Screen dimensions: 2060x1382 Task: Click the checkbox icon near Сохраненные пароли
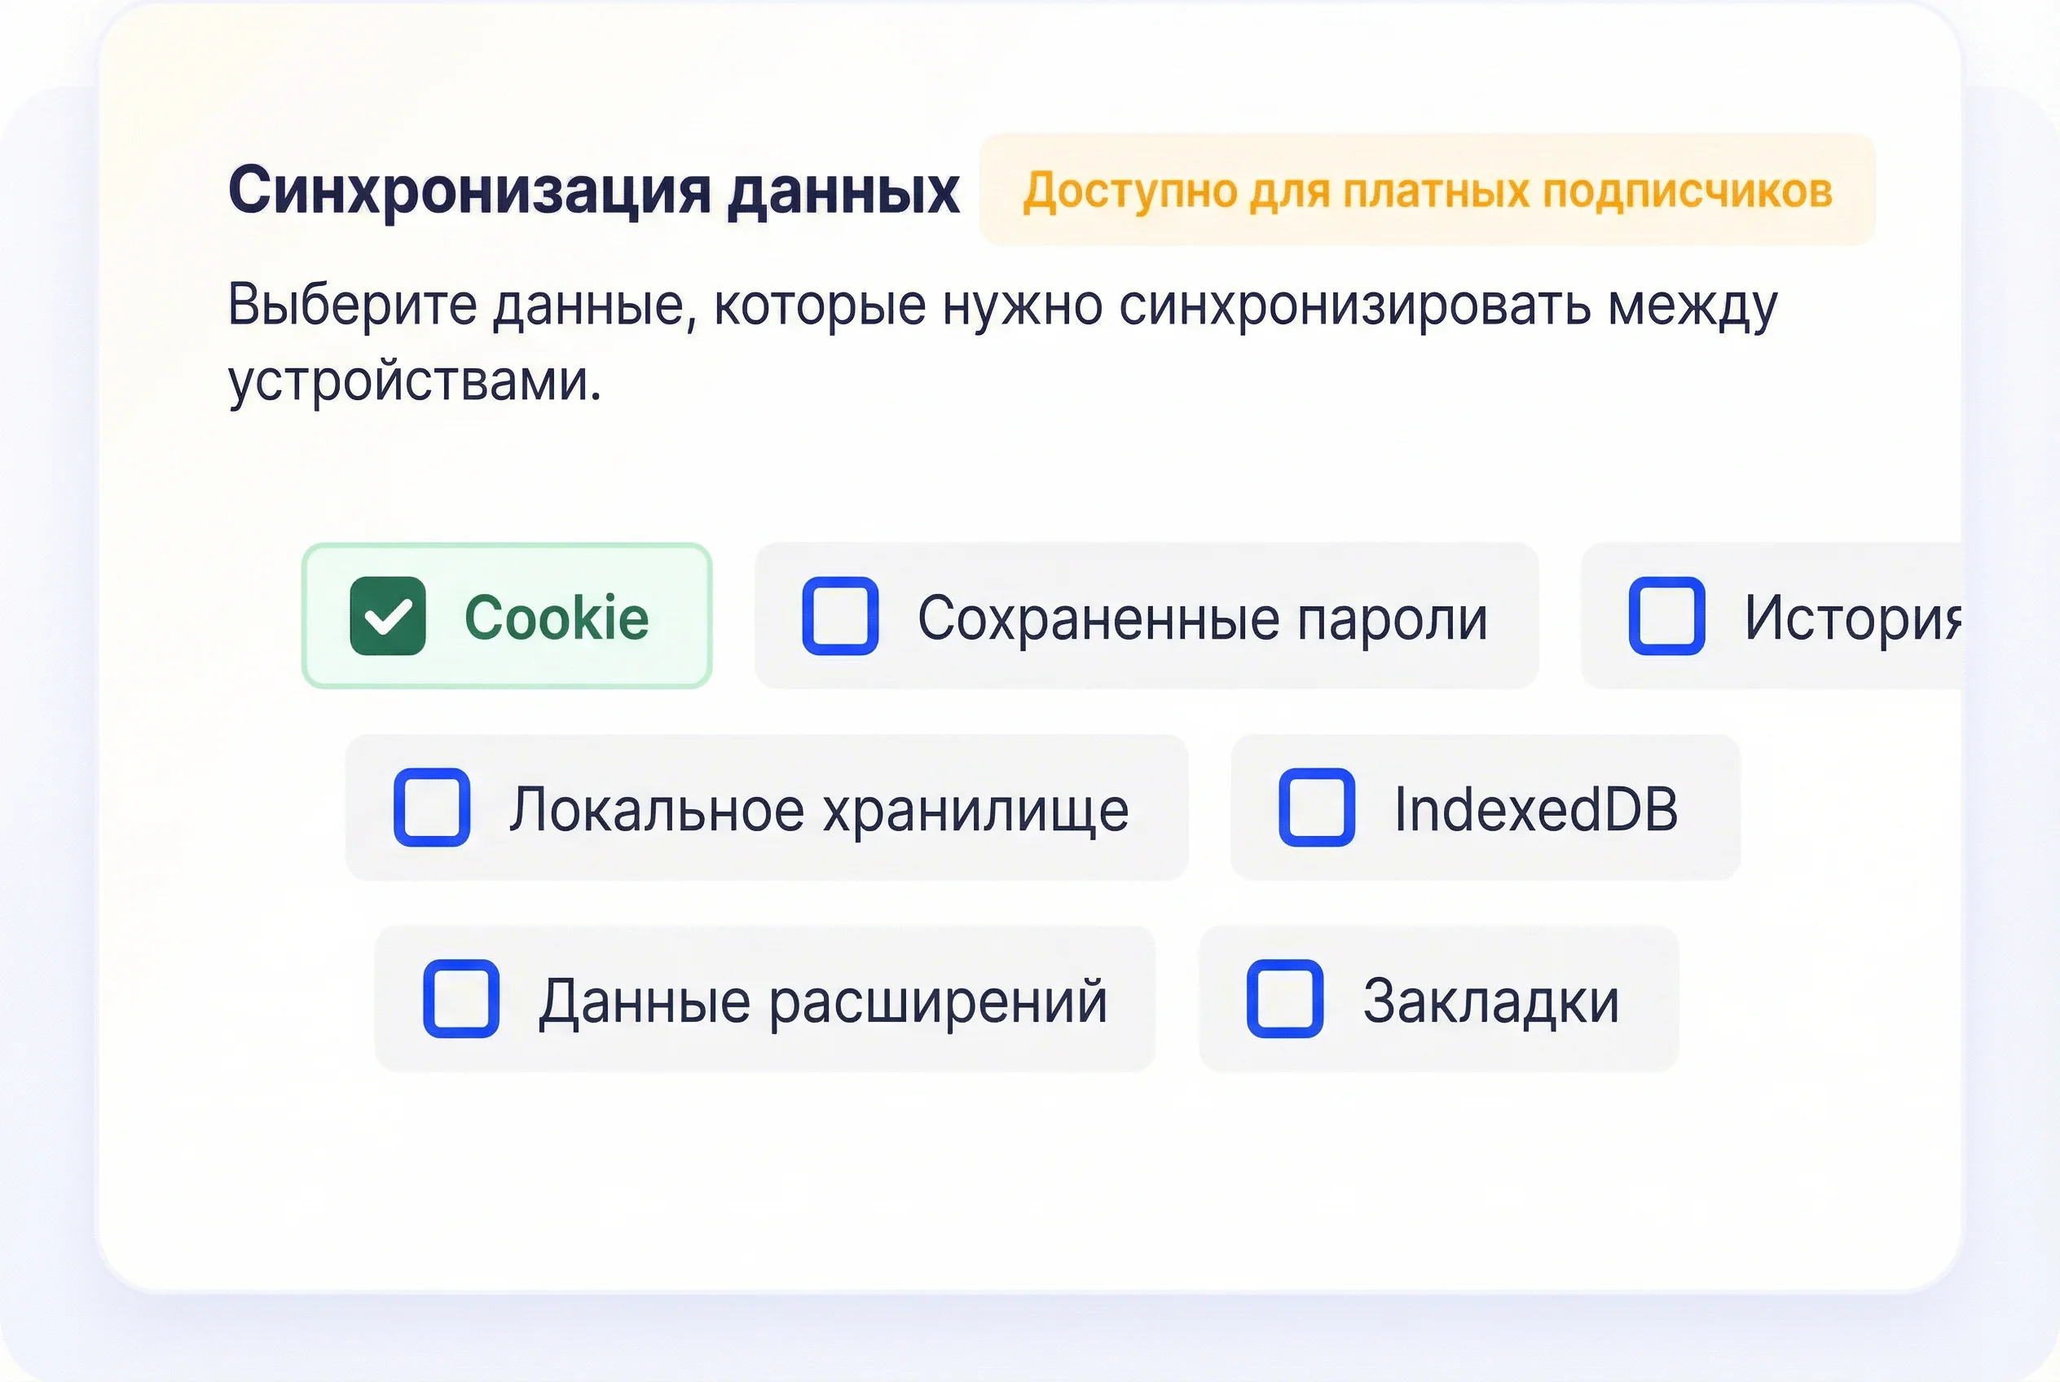842,615
